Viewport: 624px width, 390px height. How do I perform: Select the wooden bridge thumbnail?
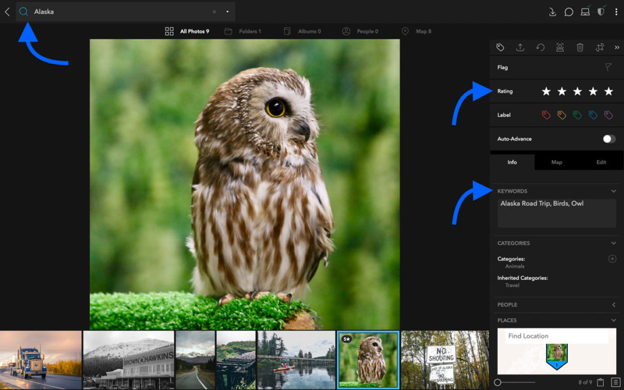(x=236, y=360)
